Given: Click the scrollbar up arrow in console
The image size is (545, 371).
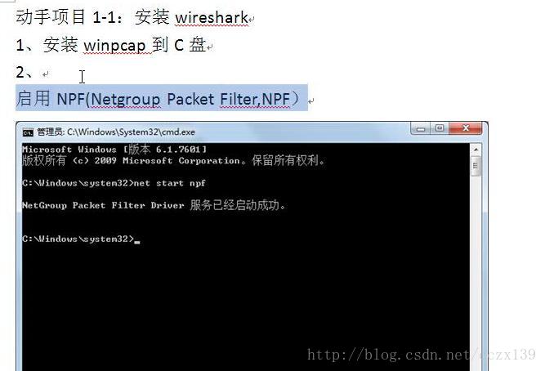Looking at the screenshot, I should tap(476, 150).
